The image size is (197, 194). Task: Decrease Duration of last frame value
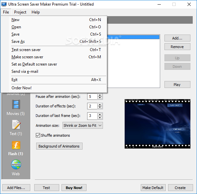(100, 118)
